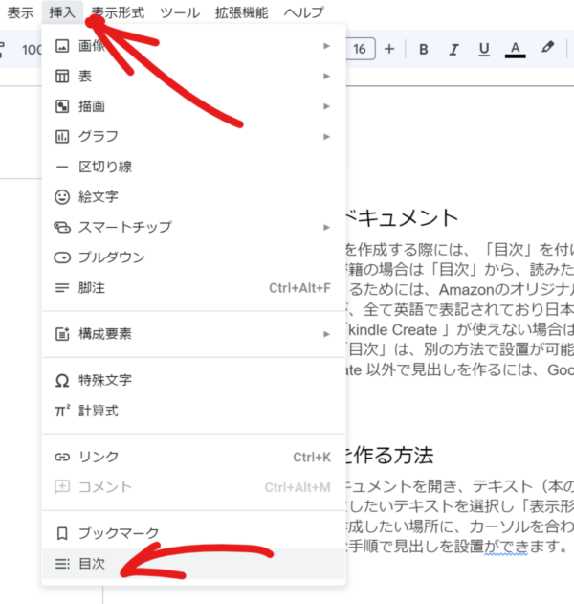Toggle italic formatting
Viewport: 574px width, 604px height.
click(453, 49)
